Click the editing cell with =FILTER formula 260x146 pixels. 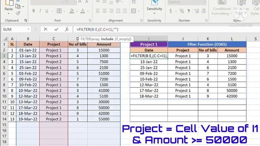click(149, 56)
